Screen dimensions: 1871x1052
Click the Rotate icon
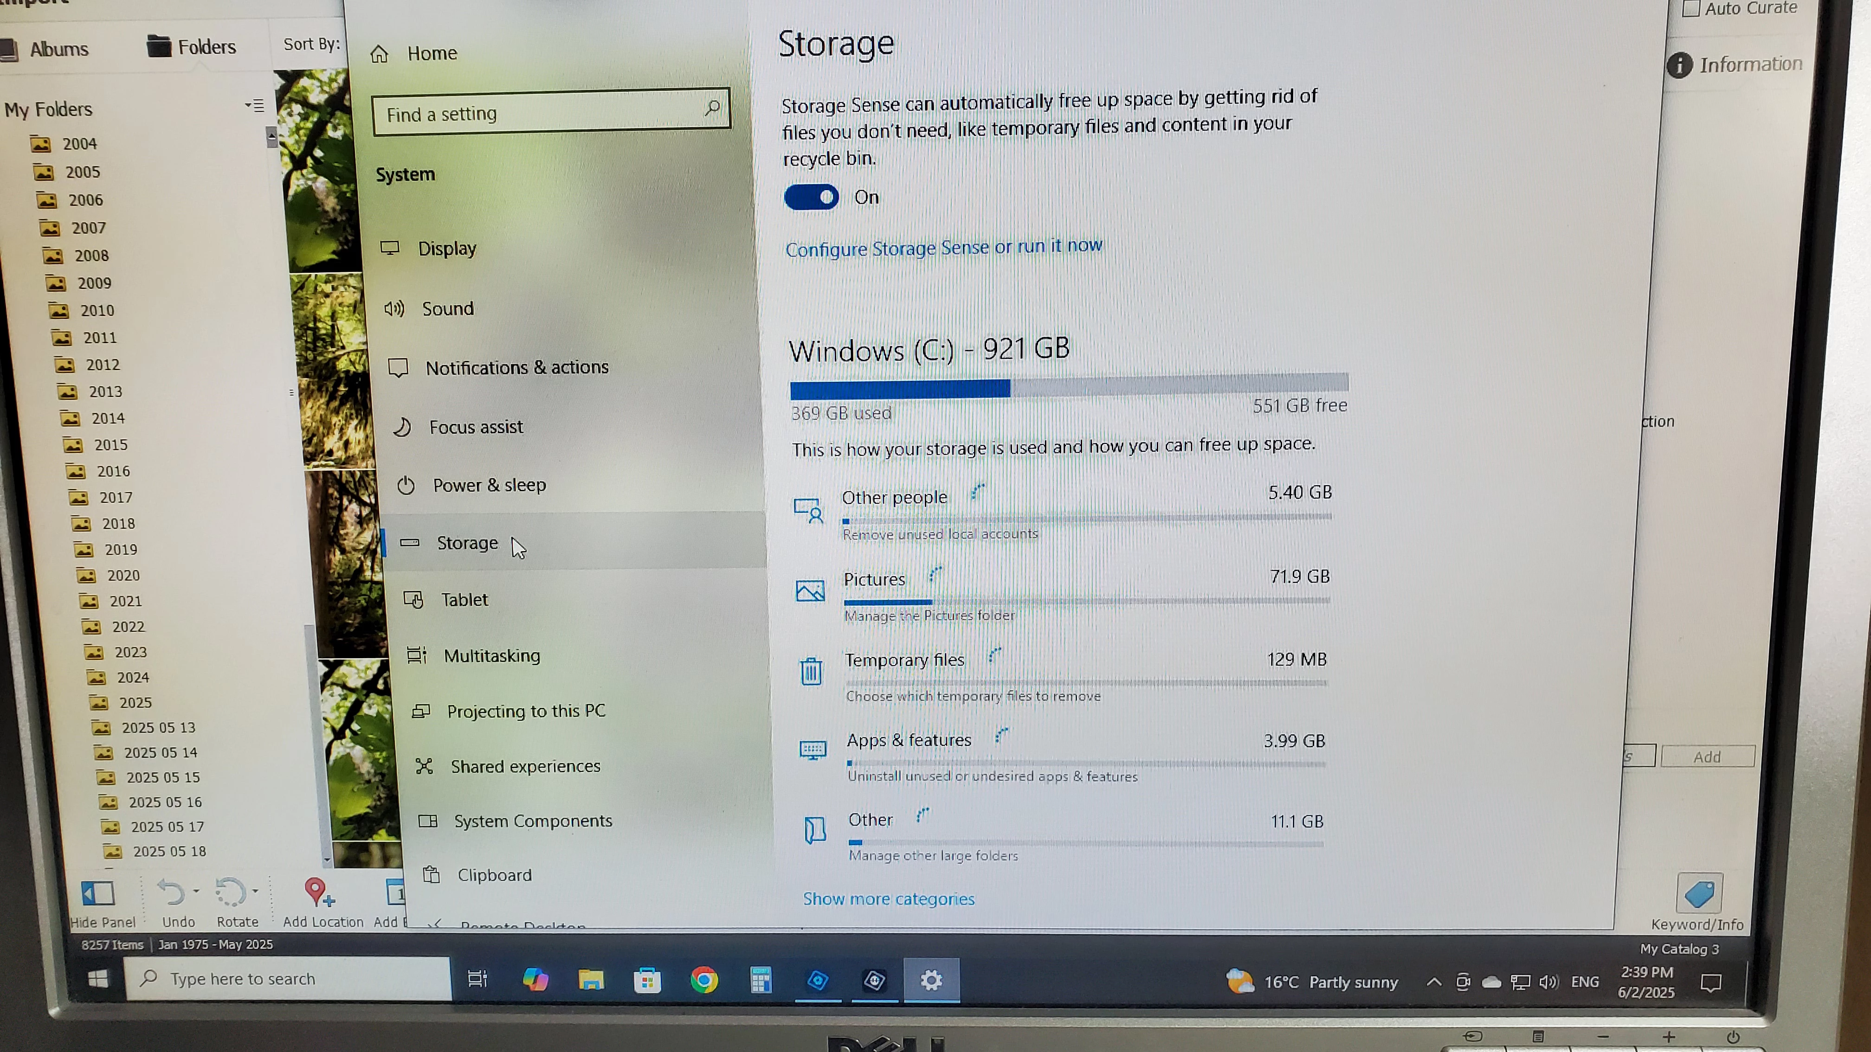point(230,892)
